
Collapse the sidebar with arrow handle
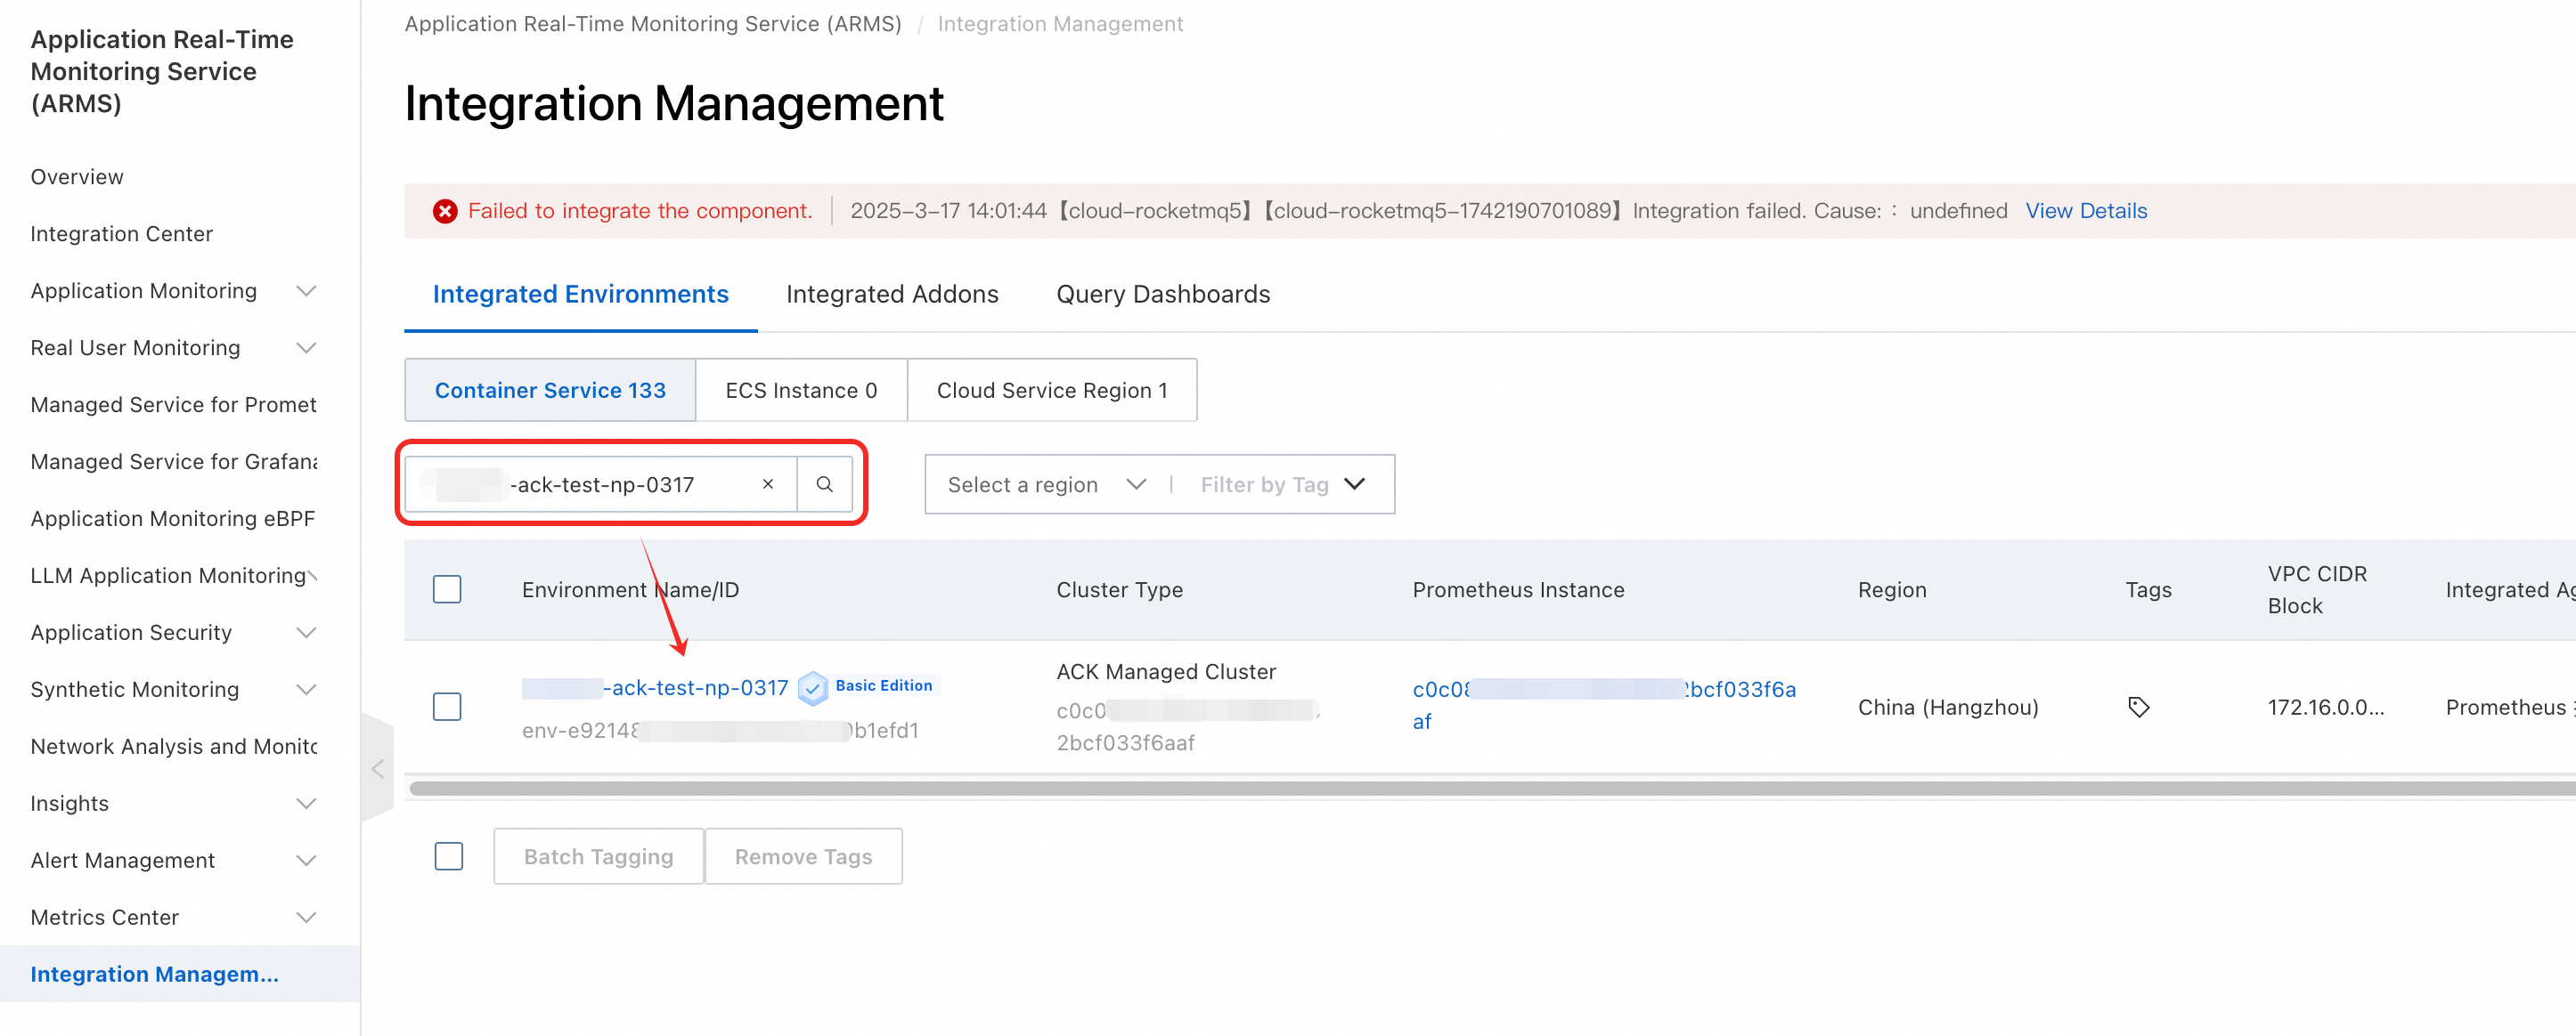pyautogui.click(x=378, y=768)
